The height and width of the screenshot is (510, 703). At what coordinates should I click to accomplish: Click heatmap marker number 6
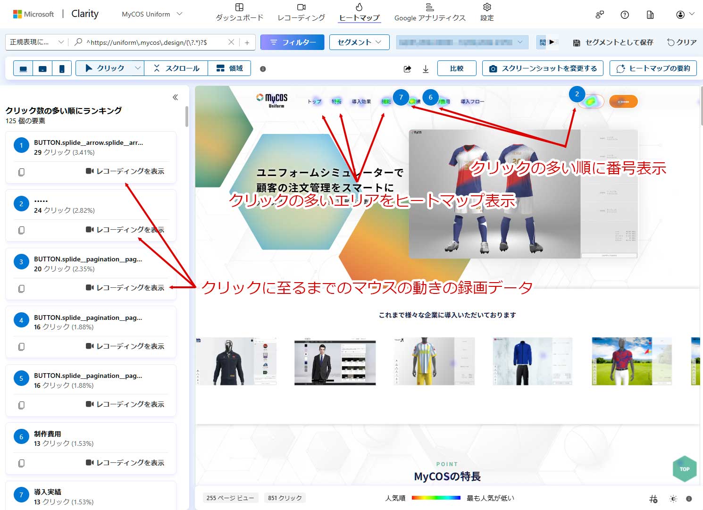[430, 97]
